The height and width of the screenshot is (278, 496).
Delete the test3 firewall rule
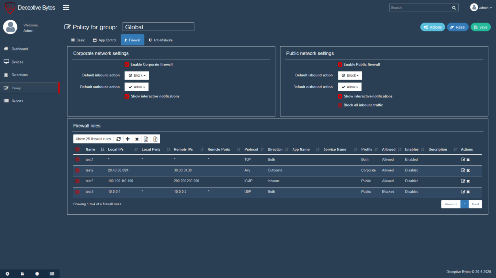pyautogui.click(x=468, y=181)
